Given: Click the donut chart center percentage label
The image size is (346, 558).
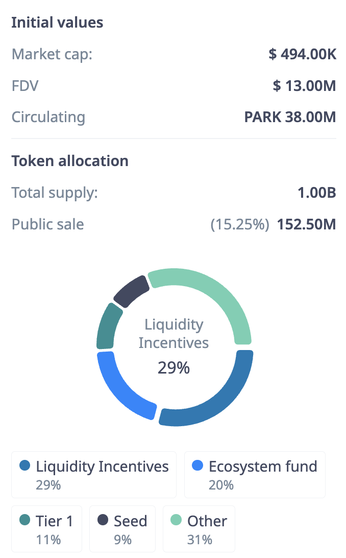Looking at the screenshot, I should point(174,367).
